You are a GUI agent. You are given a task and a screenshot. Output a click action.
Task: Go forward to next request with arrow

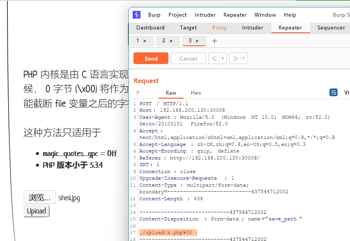pos(235,59)
